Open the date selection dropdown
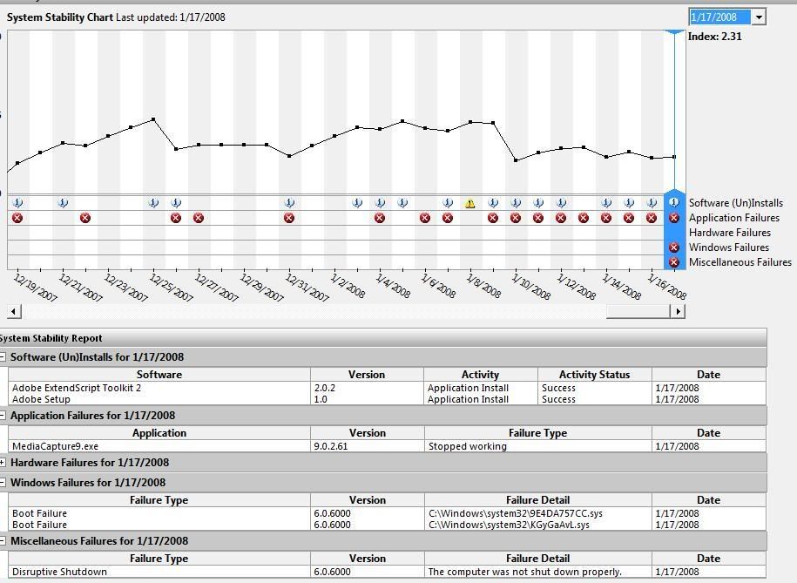 click(759, 17)
